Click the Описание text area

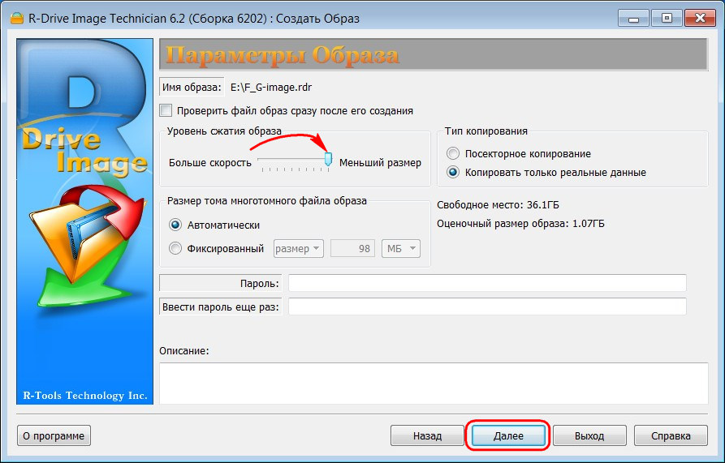(434, 384)
